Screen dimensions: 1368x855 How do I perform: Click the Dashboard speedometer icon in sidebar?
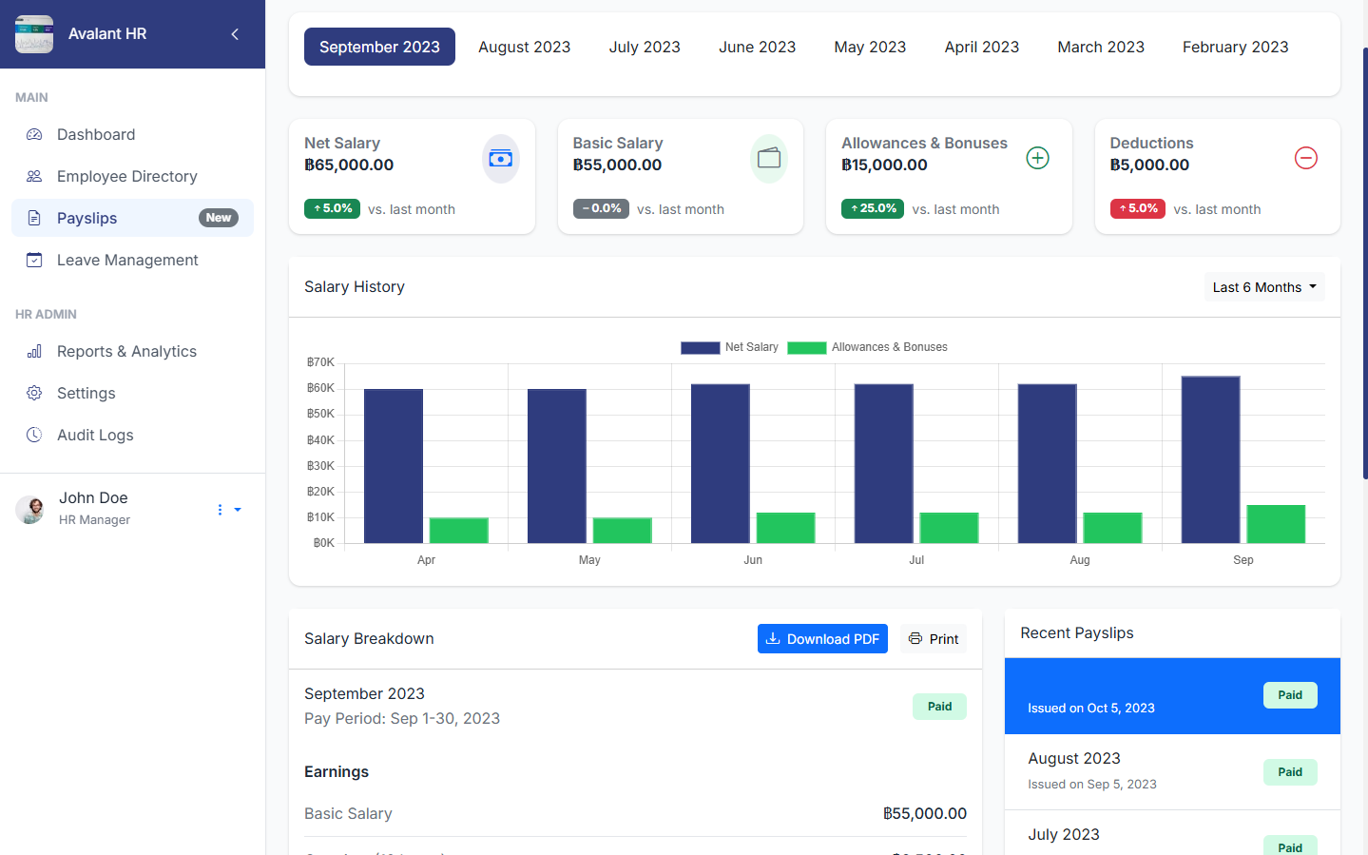pos(34,135)
